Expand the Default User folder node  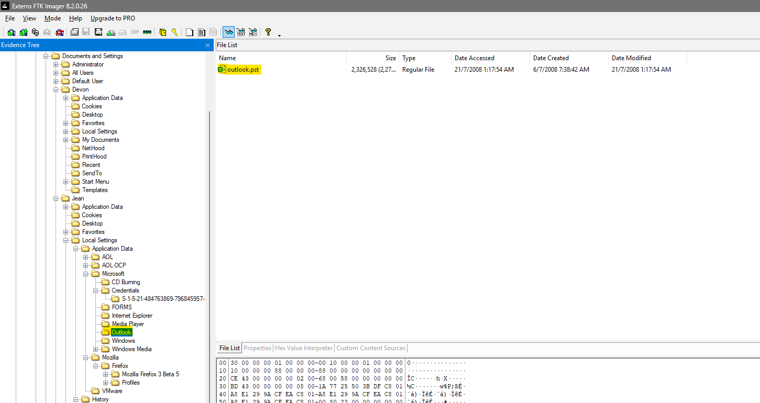[56, 81]
